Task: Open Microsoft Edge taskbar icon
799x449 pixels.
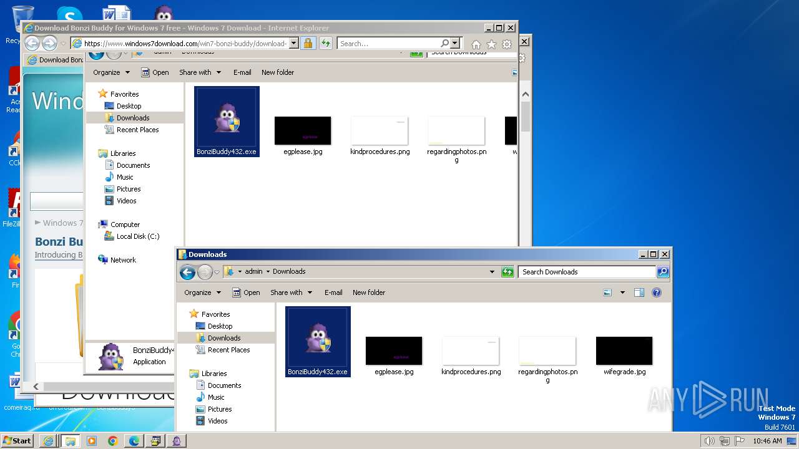Action: tap(134, 441)
